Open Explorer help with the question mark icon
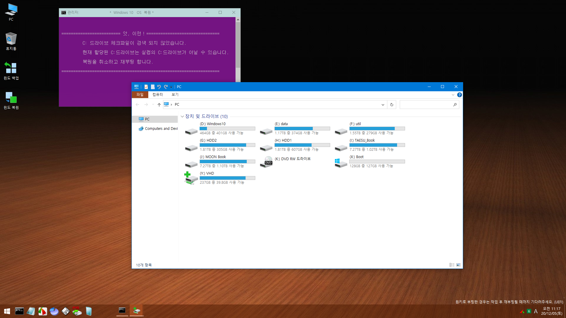Screen dimensions: 566x318 pyautogui.click(x=459, y=95)
